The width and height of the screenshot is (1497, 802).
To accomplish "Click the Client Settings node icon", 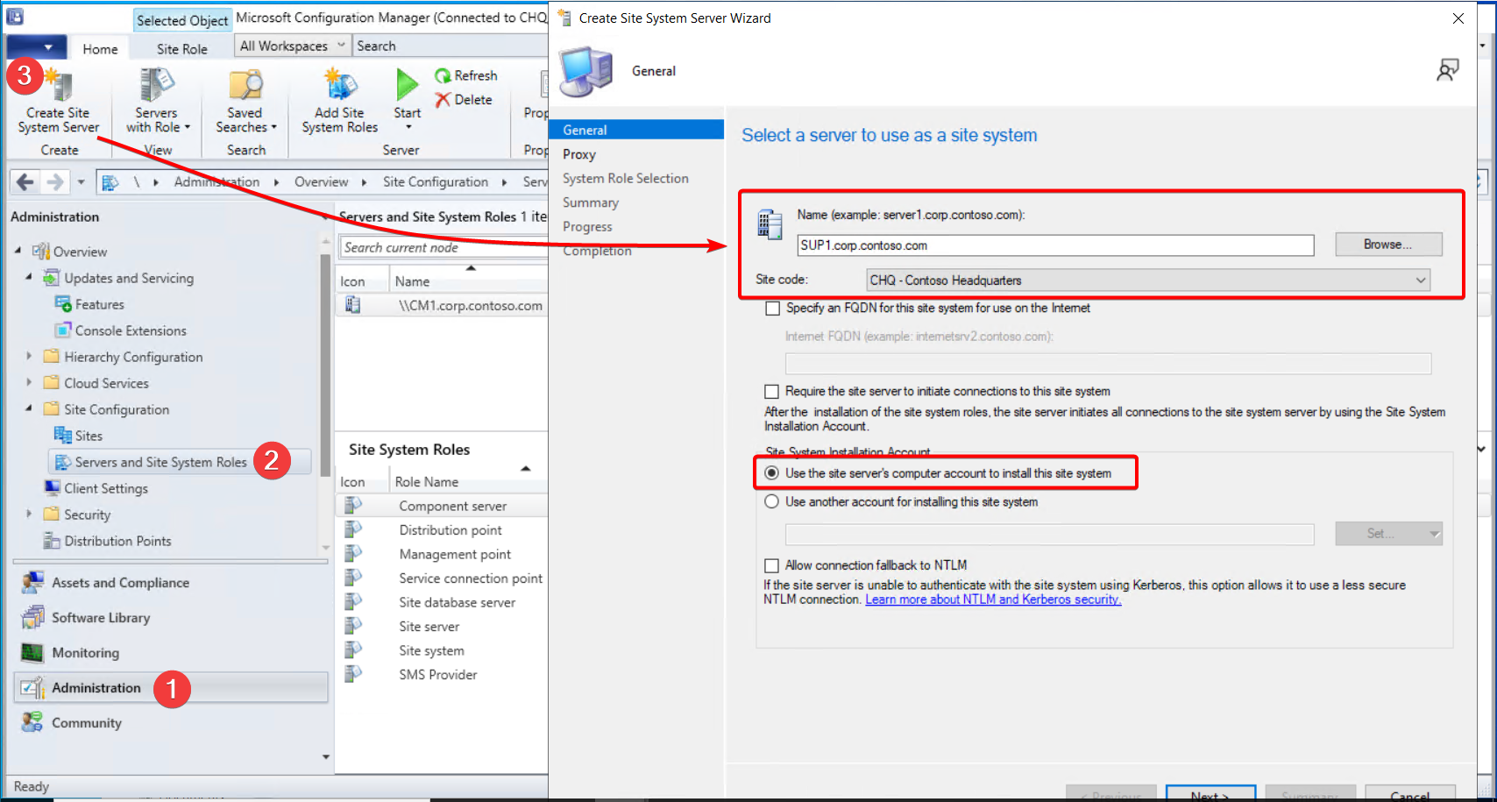I will [52, 488].
